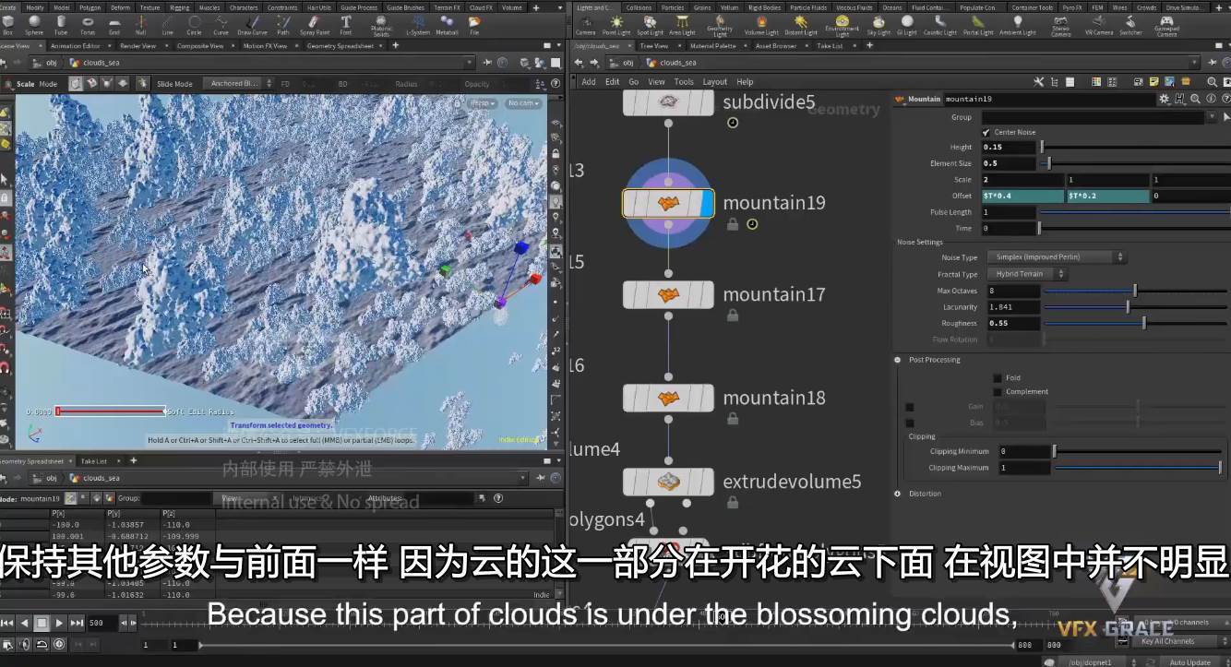The height and width of the screenshot is (667, 1231).
Task: Open the Group field dropdown arrow
Action: 1213,117
